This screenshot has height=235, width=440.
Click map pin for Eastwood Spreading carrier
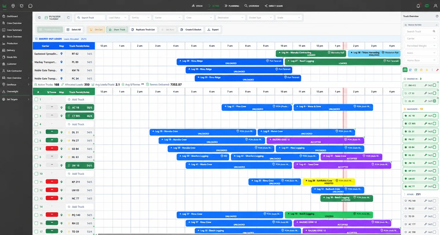[61, 54]
